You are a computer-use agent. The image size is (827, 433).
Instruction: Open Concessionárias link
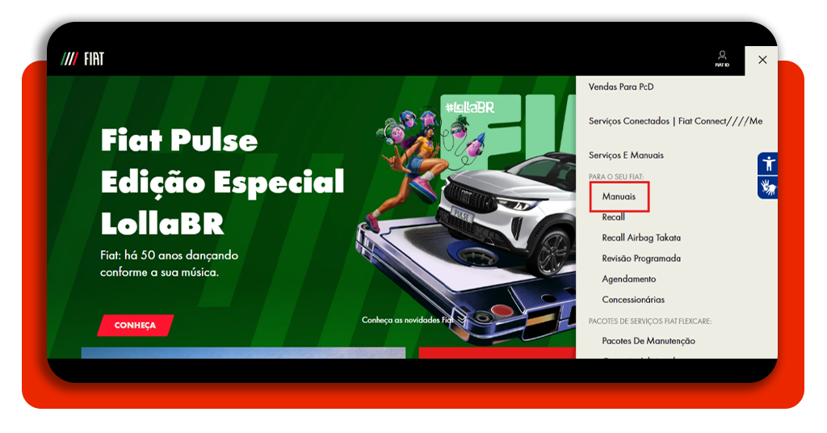click(633, 300)
